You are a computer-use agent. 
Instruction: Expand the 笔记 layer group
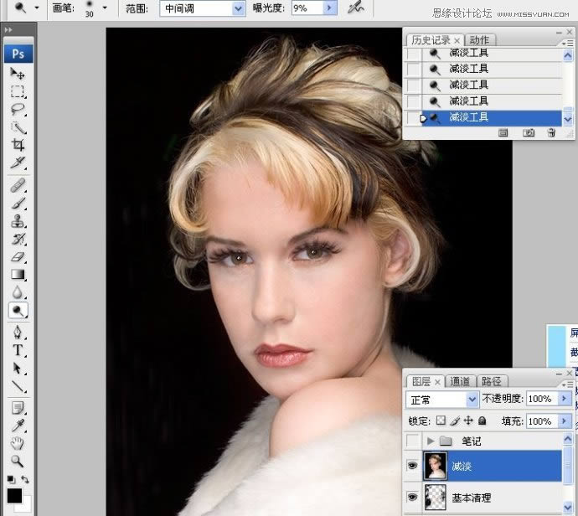click(x=431, y=441)
